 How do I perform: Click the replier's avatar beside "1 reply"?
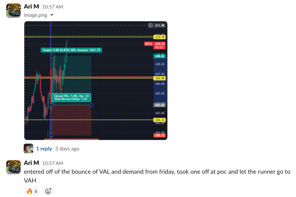pyautogui.click(x=29, y=148)
